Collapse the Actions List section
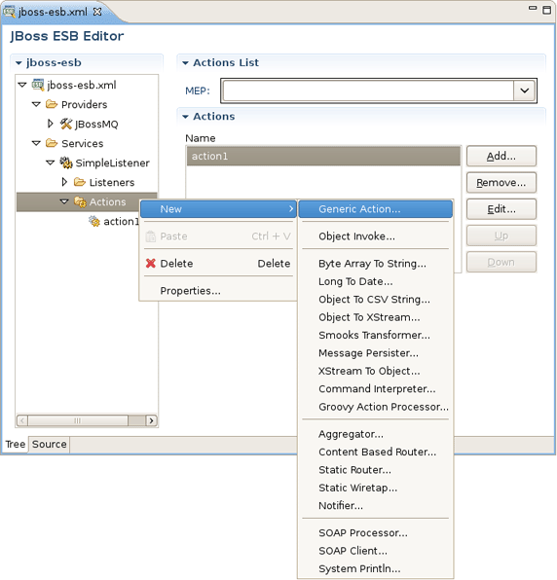This screenshot has width=557, height=580. (x=185, y=63)
